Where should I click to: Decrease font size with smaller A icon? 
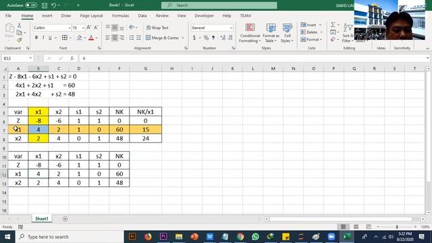click(96, 28)
